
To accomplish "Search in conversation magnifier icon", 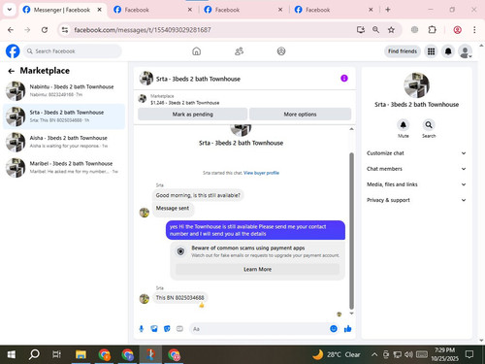I will (x=429, y=124).
